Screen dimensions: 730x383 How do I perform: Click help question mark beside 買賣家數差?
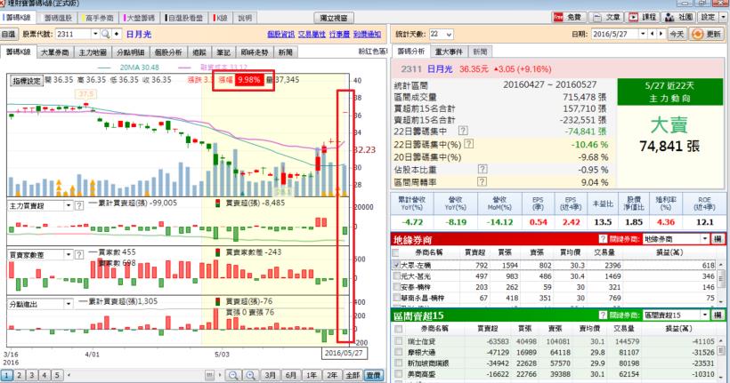(x=79, y=255)
